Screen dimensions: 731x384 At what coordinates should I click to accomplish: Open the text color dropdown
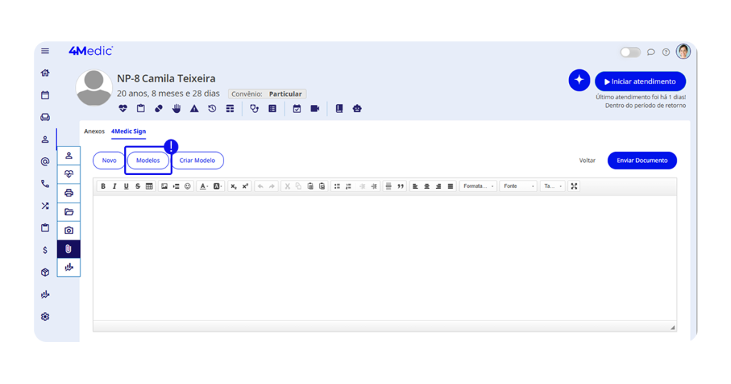(x=203, y=186)
